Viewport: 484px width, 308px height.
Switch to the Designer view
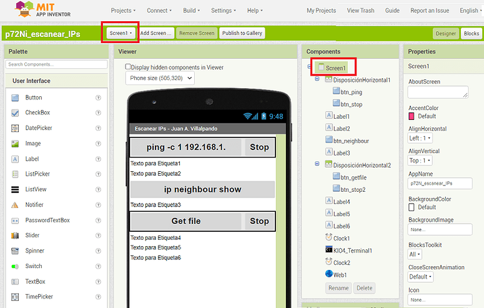tap(445, 33)
